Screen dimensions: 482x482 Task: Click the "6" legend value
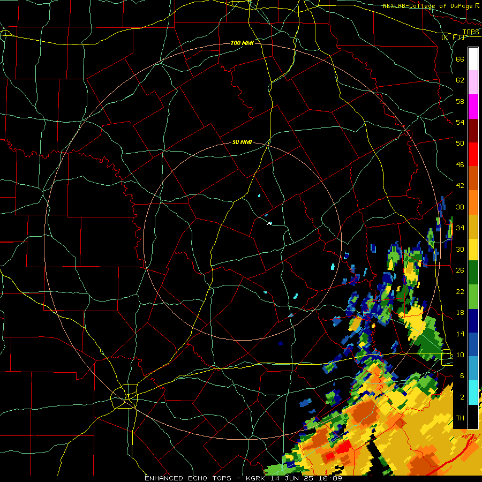coord(462,376)
